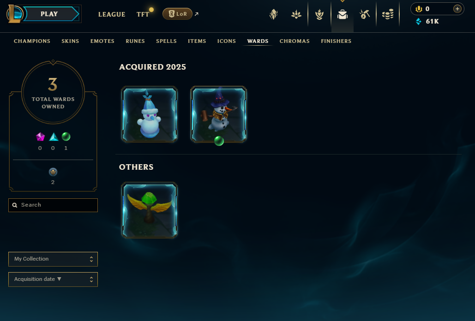
Task: Click the ward Search field
Action: [x=53, y=205]
